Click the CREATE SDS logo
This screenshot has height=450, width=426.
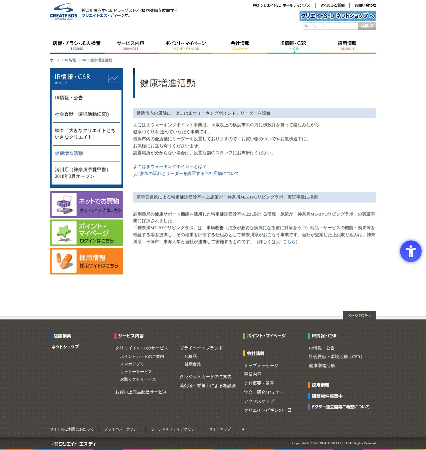click(64, 12)
